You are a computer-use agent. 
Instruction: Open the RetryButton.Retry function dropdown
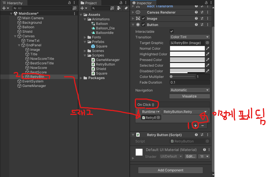(185, 112)
